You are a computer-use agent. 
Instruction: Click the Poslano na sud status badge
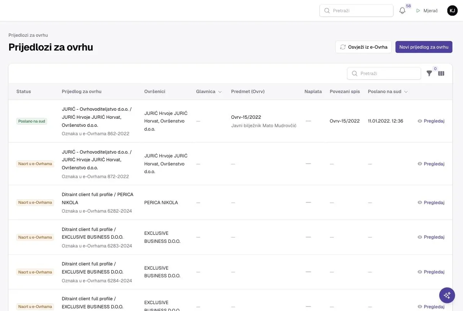coord(31,121)
